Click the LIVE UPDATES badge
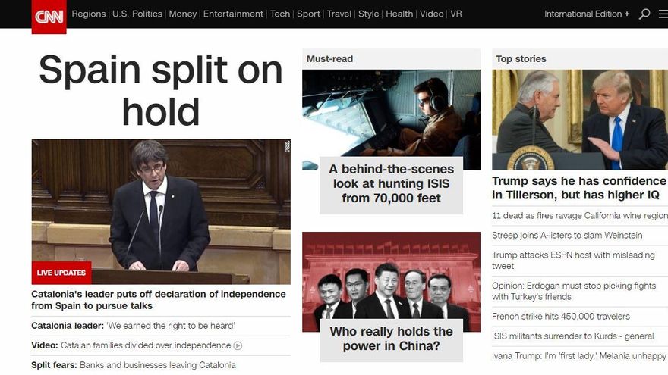This screenshot has width=668, height=375. point(61,273)
